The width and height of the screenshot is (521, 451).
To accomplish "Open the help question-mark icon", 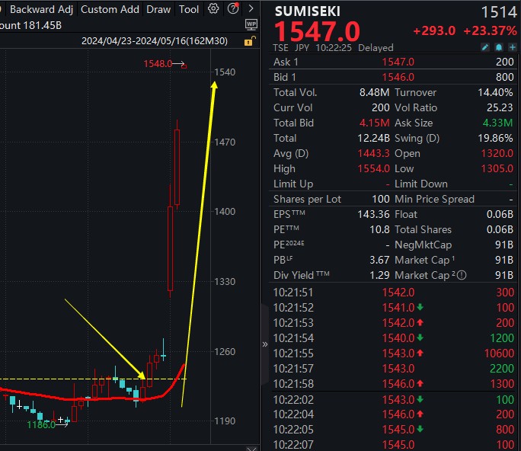I will (233, 8).
